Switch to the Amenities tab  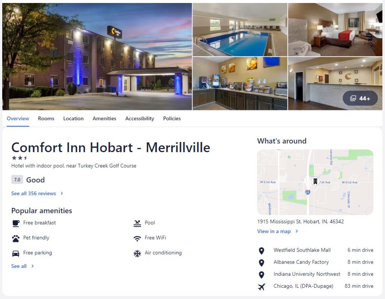tap(105, 119)
